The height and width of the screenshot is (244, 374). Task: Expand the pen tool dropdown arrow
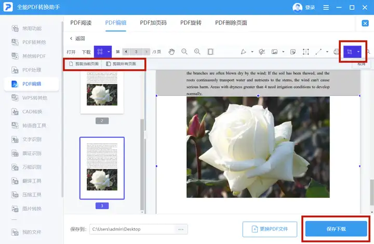(x=252, y=52)
